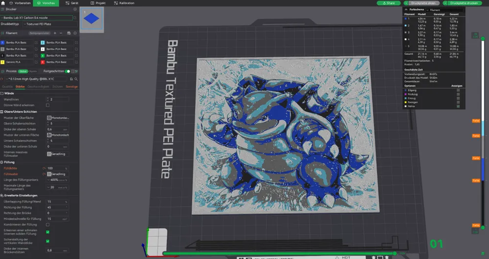
Task: Switch to the Vorbereiten tab
Action: (x=20, y=3)
